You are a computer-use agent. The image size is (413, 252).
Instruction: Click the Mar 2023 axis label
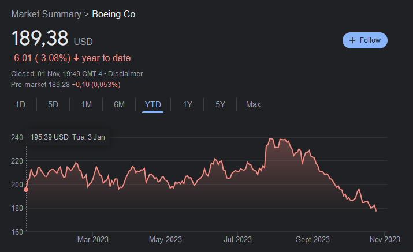click(93, 239)
